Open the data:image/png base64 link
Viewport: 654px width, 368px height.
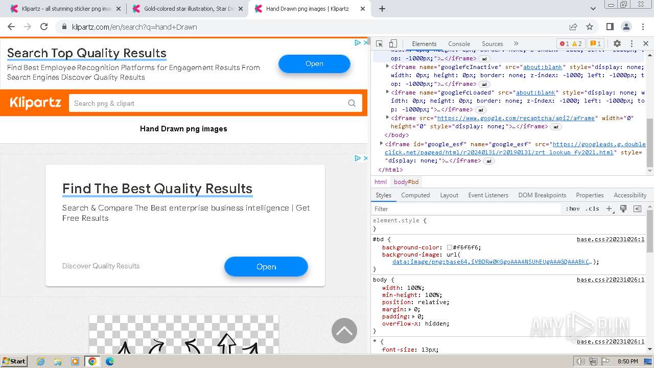[x=492, y=262]
